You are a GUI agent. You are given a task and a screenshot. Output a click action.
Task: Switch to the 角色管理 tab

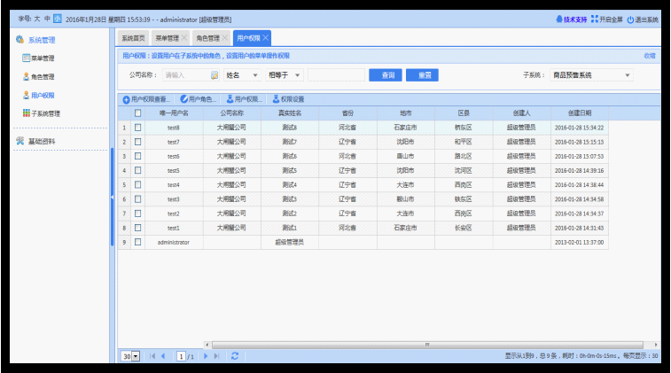[x=207, y=38]
